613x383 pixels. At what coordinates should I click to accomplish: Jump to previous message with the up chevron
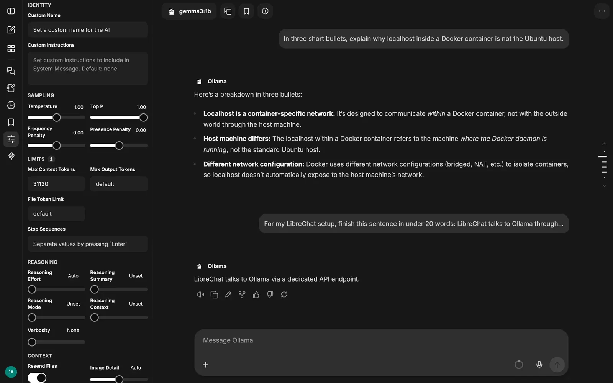coord(604,144)
